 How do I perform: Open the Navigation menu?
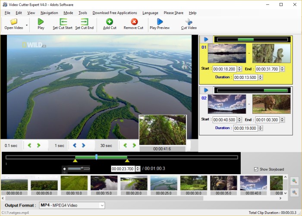pos(49,13)
